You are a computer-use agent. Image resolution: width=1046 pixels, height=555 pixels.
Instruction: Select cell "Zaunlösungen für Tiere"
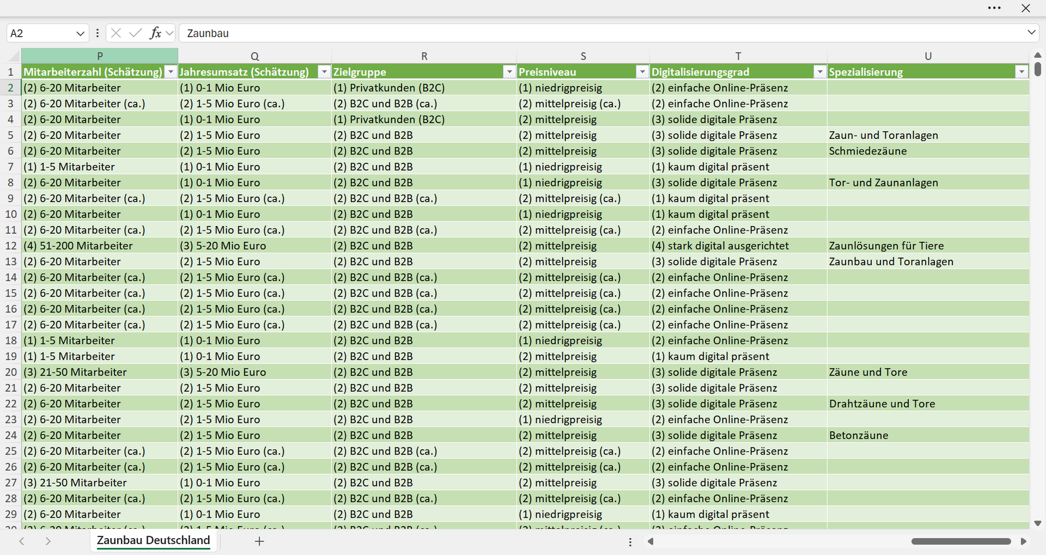[x=928, y=246]
